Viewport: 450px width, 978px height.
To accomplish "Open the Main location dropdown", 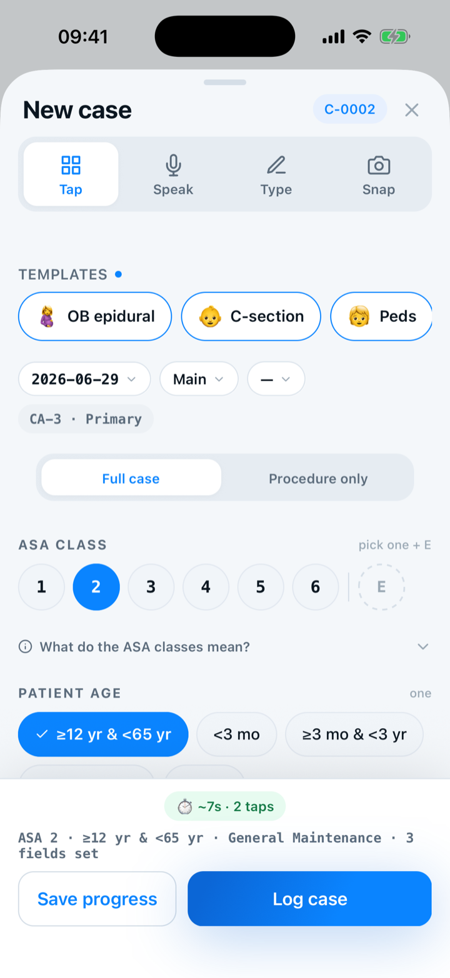I will (199, 379).
